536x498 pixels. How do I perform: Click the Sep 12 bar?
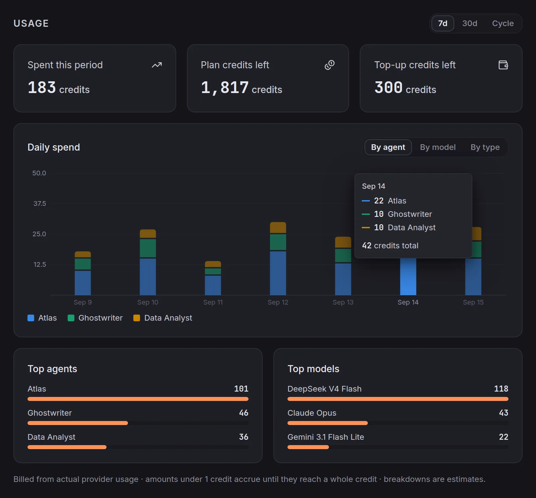tap(278, 258)
